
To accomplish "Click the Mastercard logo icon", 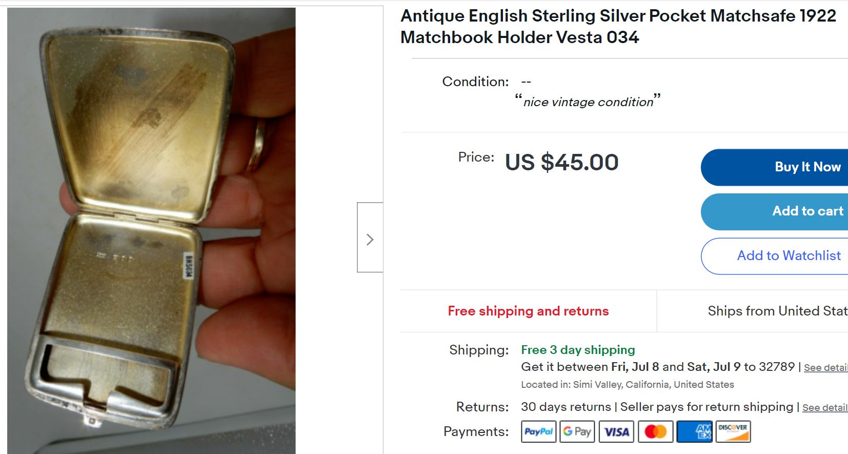I will tap(655, 431).
